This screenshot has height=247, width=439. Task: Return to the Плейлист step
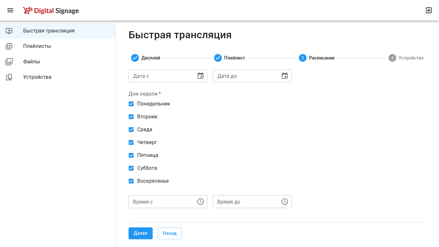[x=229, y=58]
